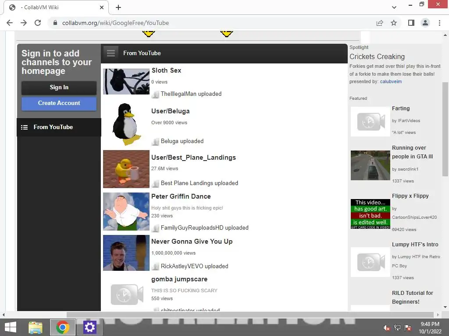The height and width of the screenshot is (336, 449).
Task: Click the Create Account button
Action: pos(59,103)
